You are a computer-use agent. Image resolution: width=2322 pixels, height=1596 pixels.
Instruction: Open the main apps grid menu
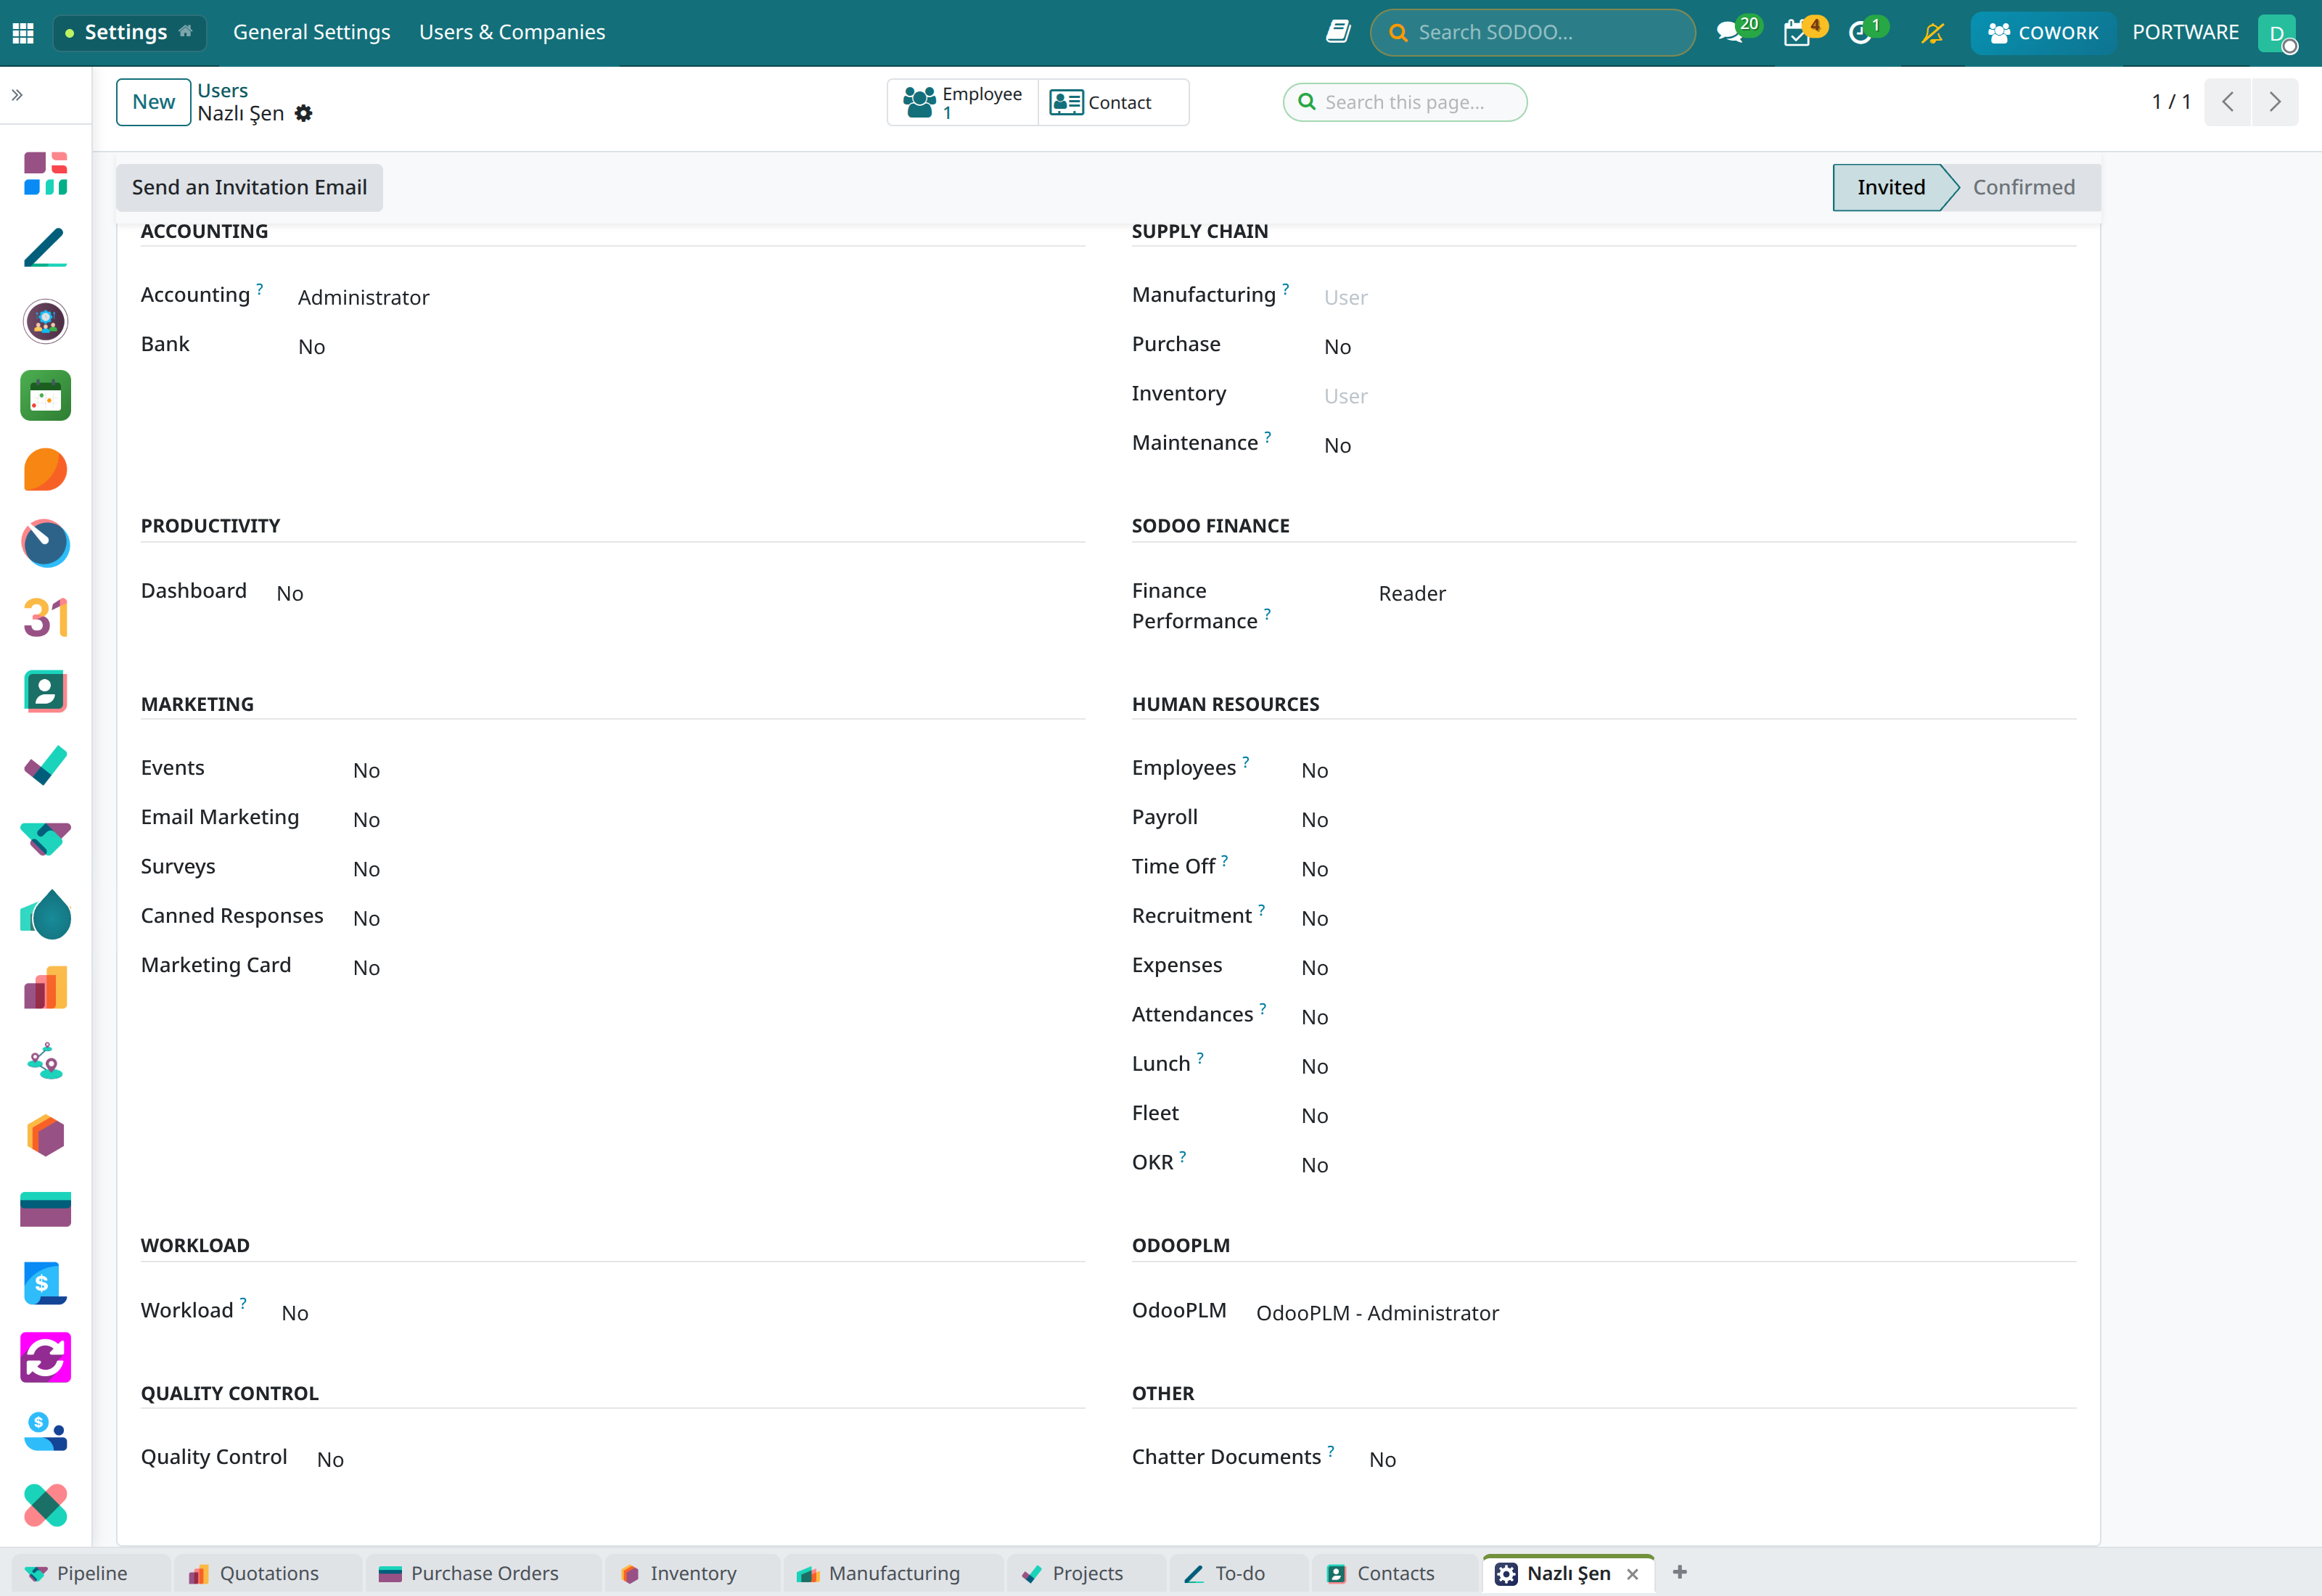coord(23,32)
